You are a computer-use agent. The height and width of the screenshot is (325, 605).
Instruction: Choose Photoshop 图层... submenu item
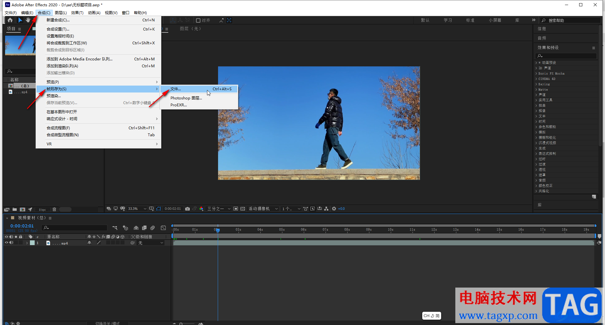199,98
